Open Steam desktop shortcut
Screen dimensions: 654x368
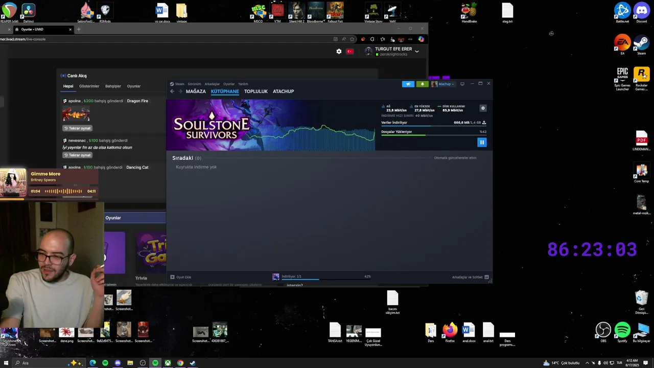[x=641, y=44]
